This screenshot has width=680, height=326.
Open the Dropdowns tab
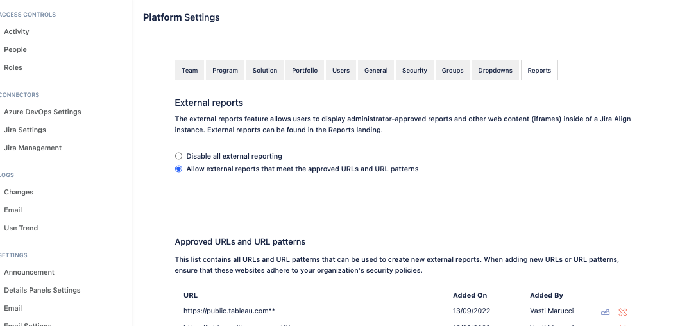(495, 71)
